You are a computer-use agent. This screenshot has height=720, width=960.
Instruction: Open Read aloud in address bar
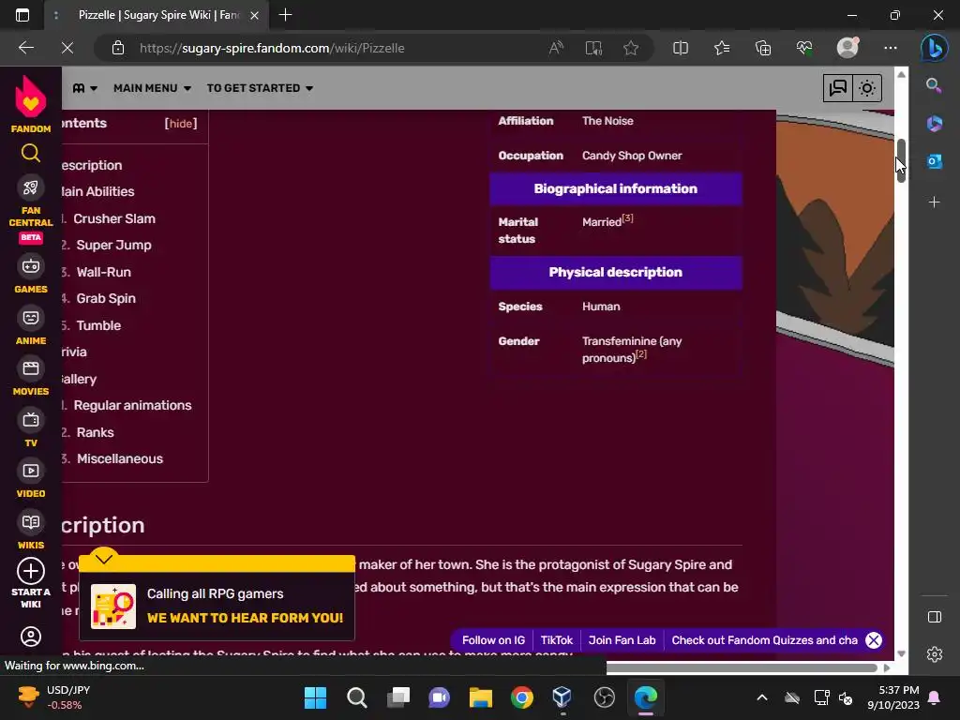tap(556, 48)
